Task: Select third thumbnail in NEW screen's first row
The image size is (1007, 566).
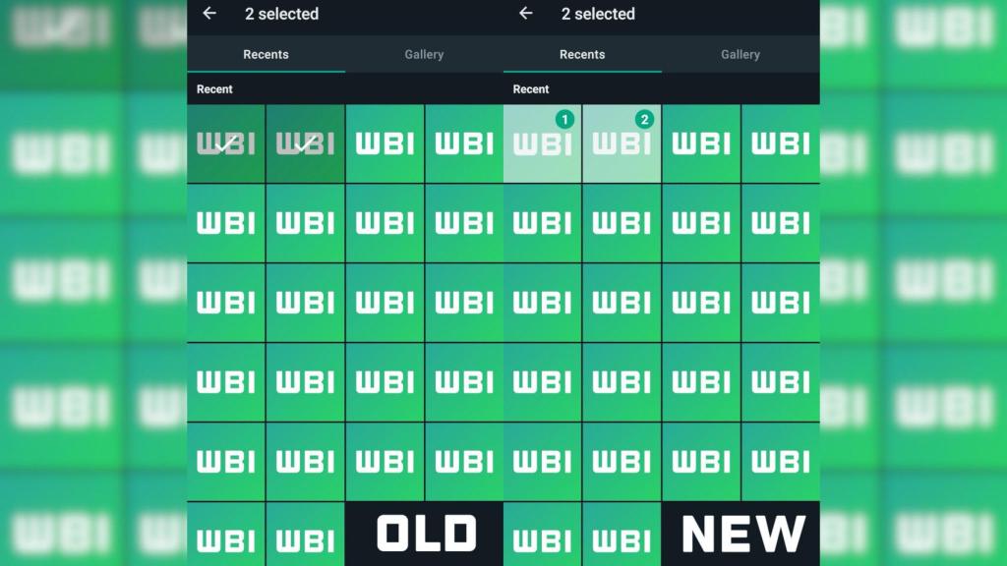Action: click(701, 143)
